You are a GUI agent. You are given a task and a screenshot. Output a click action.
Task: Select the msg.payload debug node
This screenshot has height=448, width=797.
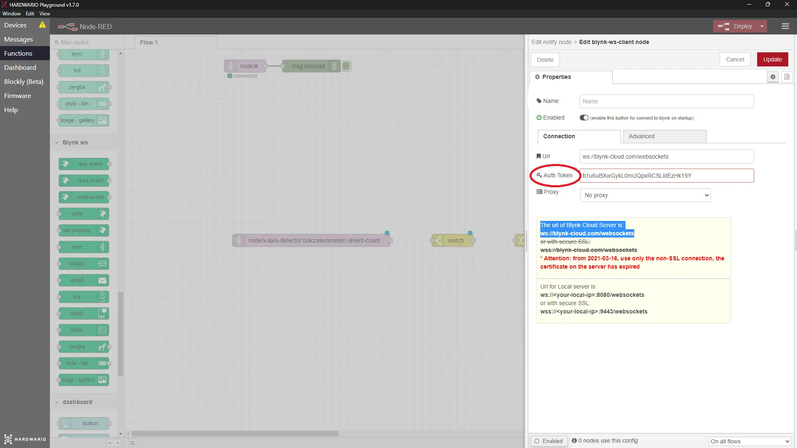click(311, 66)
